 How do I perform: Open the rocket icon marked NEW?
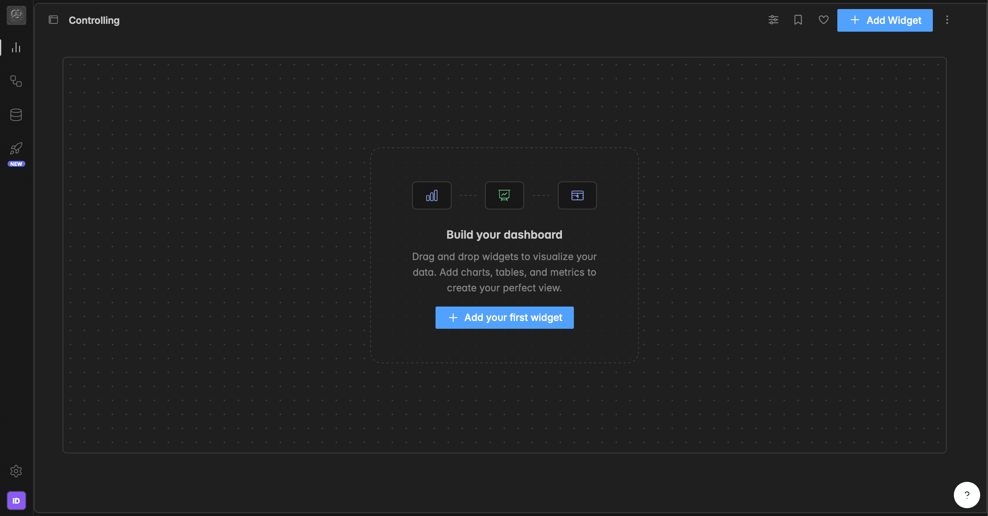pos(16,149)
